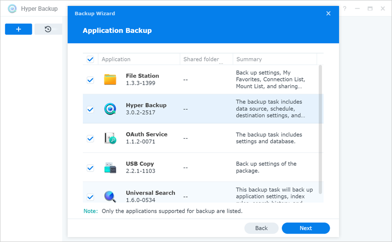Open help question mark in Hyper Backup window
Viewport: 392px width, 242px height.
click(x=344, y=9)
